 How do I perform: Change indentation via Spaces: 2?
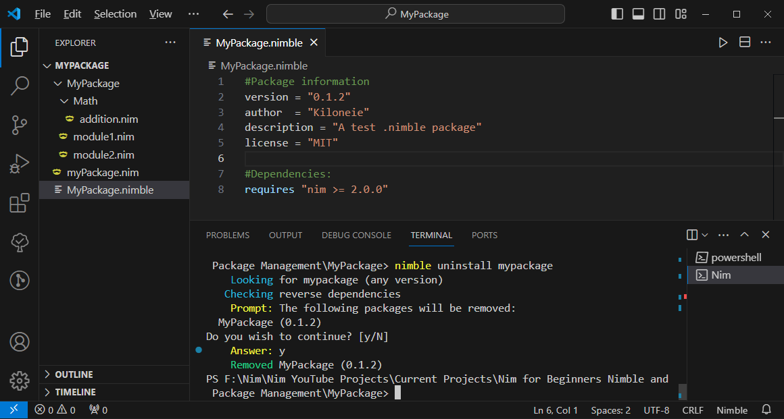[x=610, y=410]
